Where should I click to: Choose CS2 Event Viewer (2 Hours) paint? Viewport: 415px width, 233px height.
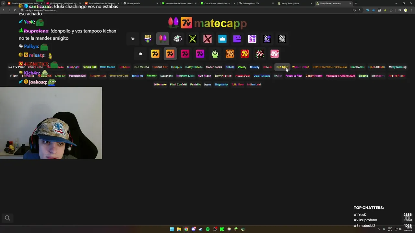point(329,67)
